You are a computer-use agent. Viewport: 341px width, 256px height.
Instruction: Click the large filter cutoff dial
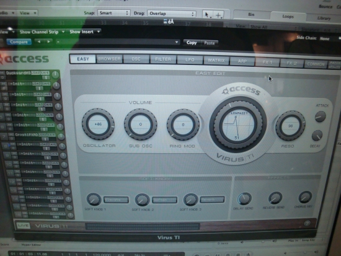[237, 125]
